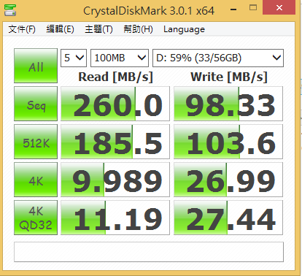Open the 編輯(E) menu
302x276 pixels.
(x=60, y=29)
